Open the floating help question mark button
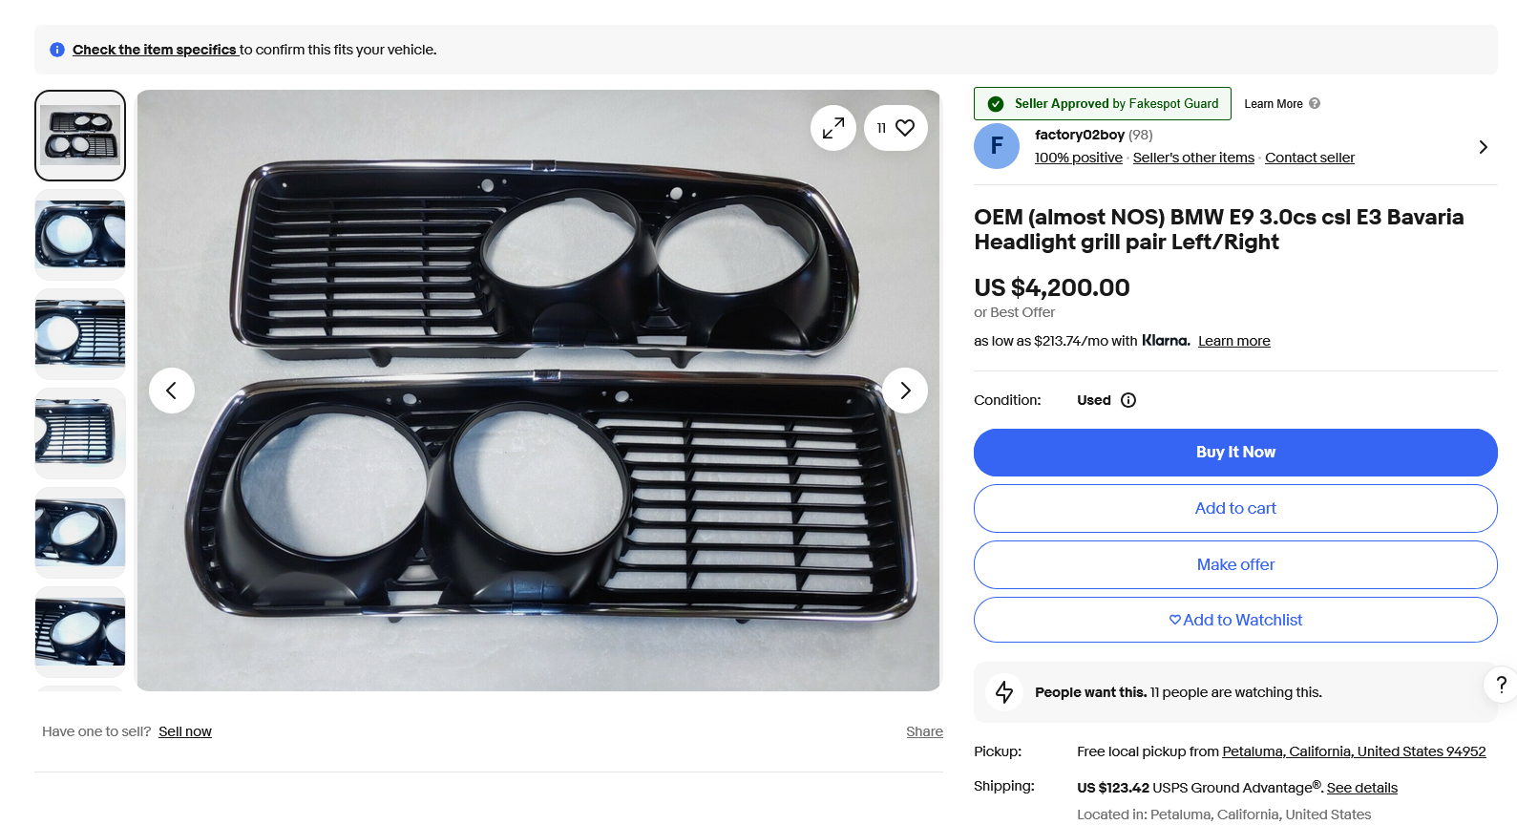The width and height of the screenshot is (1517, 825). 1501,684
